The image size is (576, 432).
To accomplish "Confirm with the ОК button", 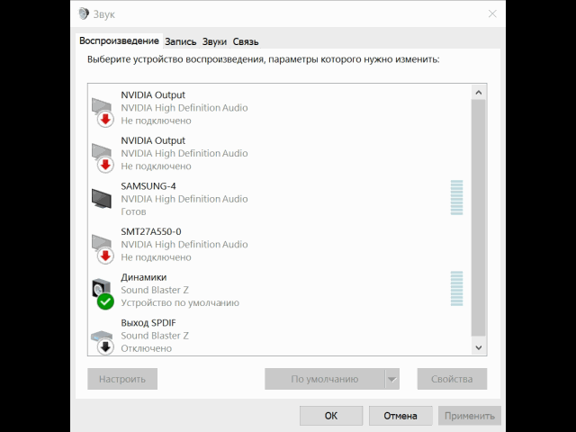I will tap(331, 416).
